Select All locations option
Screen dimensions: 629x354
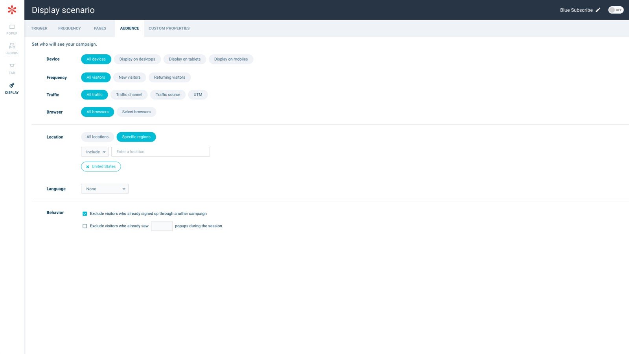(97, 137)
